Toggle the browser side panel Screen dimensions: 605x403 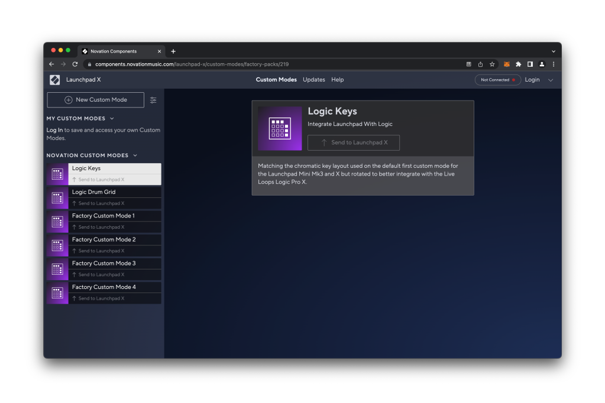click(x=530, y=64)
